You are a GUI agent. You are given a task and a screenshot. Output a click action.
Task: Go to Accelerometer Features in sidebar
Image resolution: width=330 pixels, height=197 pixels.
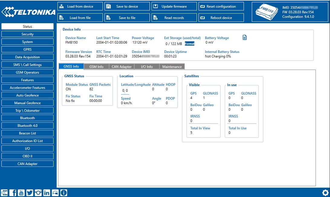pos(28,88)
